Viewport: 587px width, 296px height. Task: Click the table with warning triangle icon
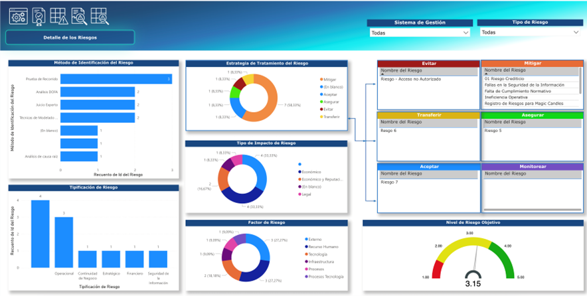58,16
